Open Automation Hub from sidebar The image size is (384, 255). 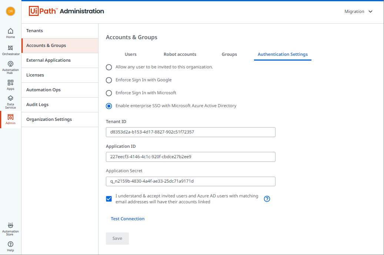[10, 68]
